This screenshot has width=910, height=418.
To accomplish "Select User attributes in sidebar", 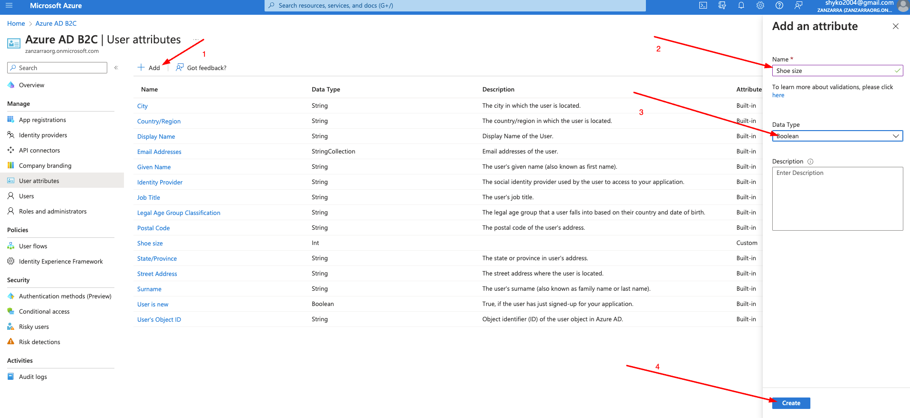I will pyautogui.click(x=62, y=181).
